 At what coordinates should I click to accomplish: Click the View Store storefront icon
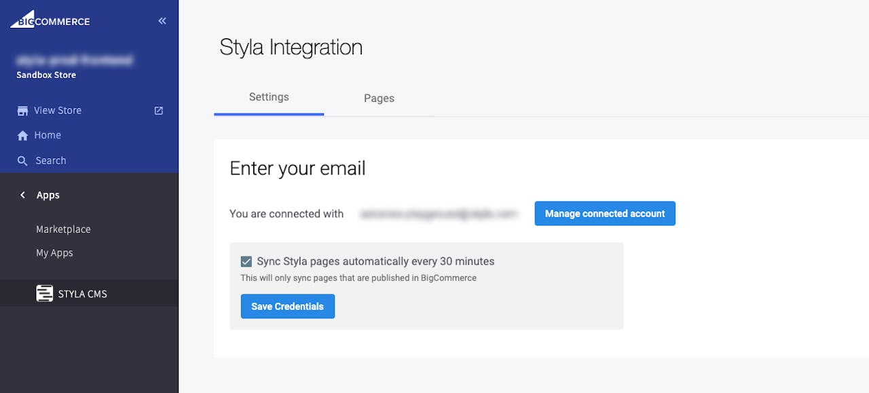pos(23,111)
